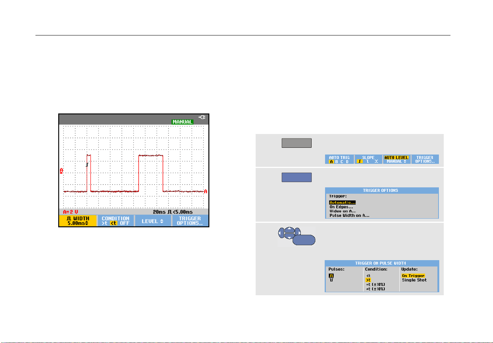The height and width of the screenshot is (343, 493).
Task: Click the power plug icon on scope screen
Action: (x=202, y=117)
